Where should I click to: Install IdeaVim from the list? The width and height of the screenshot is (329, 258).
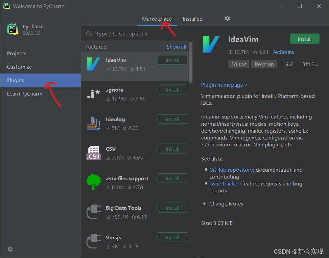coord(173,60)
